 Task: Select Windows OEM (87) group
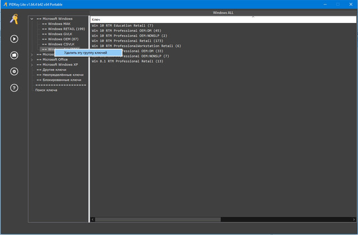(x=60, y=39)
